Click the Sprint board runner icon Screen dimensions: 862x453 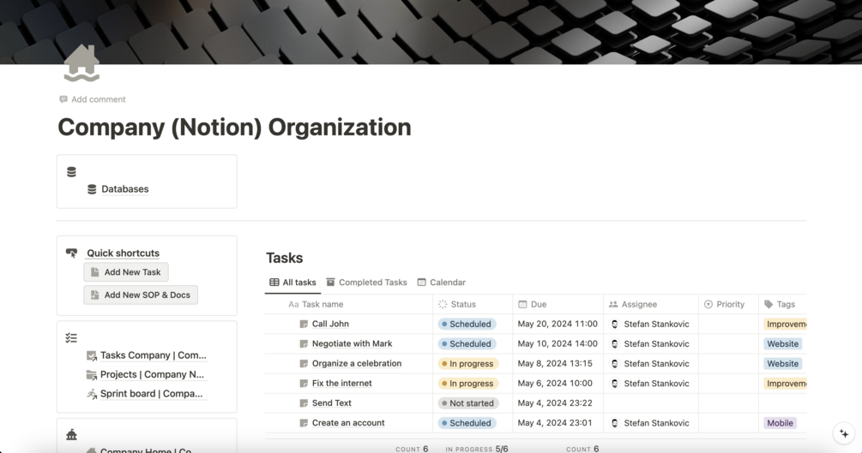(92, 394)
